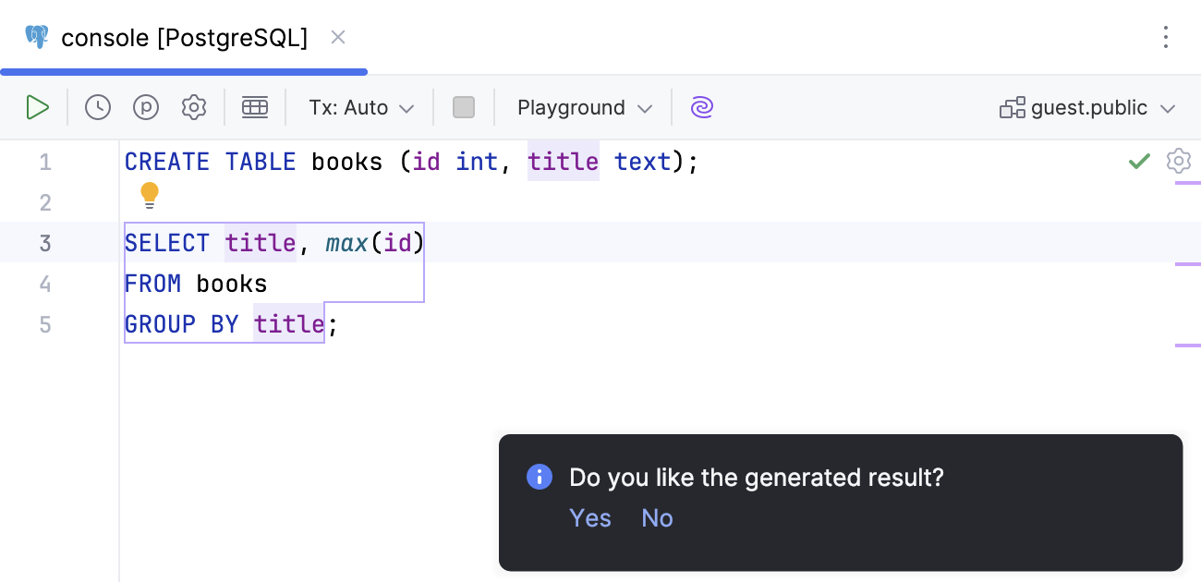
Task: Click No in the feedback notification
Action: pos(657,518)
